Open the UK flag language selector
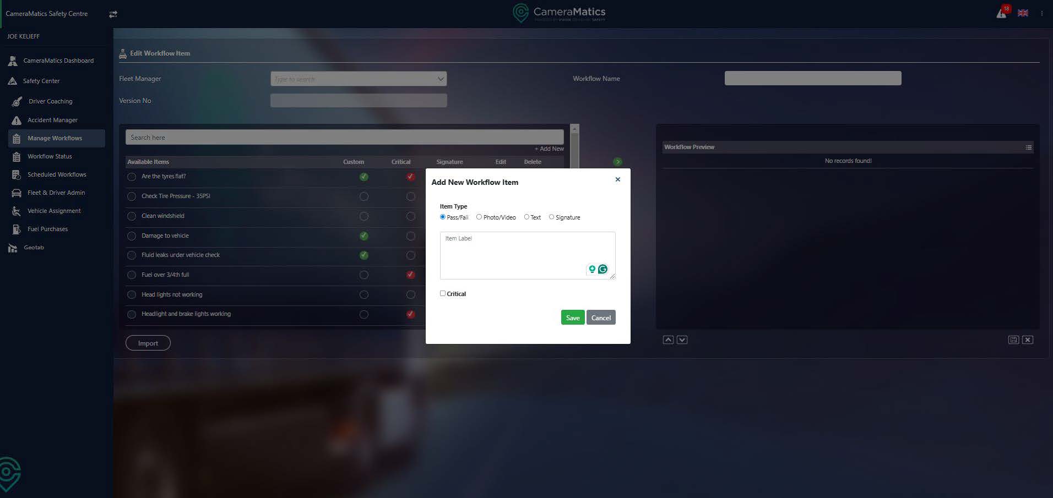The image size is (1053, 498). [1023, 13]
